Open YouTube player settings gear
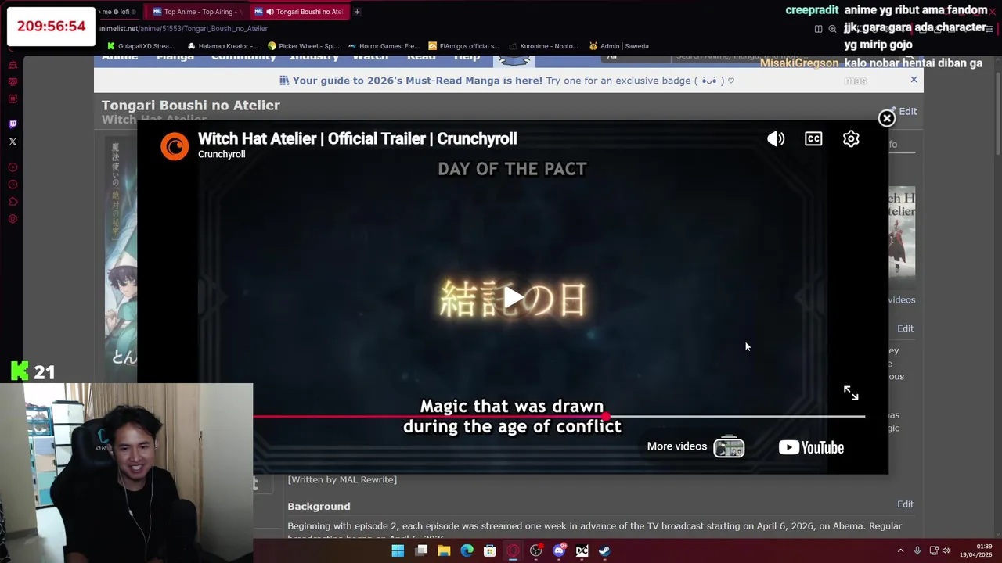Screen dimensions: 1002x563 pyautogui.click(x=851, y=139)
